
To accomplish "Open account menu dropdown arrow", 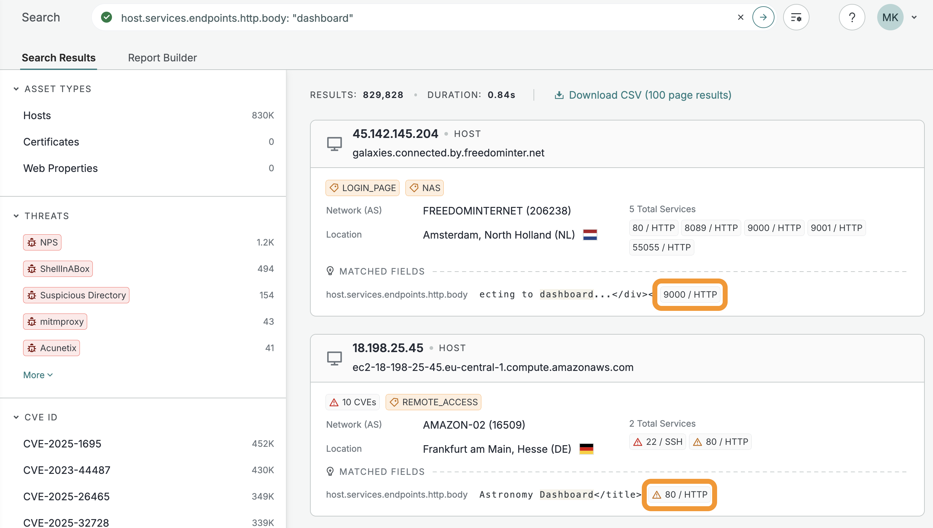I will [914, 17].
